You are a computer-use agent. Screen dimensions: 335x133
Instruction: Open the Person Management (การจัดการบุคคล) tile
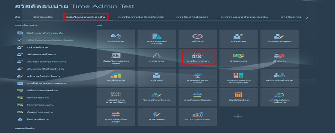point(280,39)
